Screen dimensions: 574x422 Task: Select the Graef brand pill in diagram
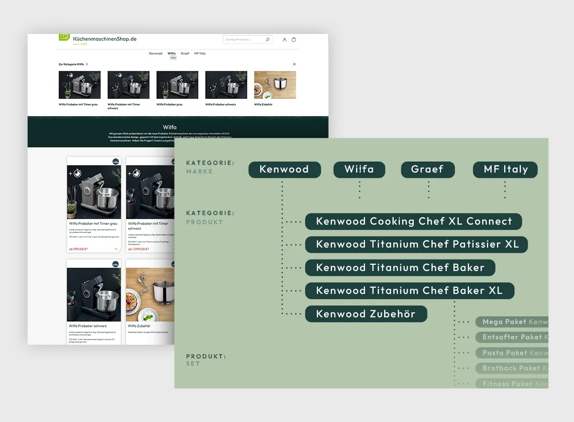(x=428, y=170)
